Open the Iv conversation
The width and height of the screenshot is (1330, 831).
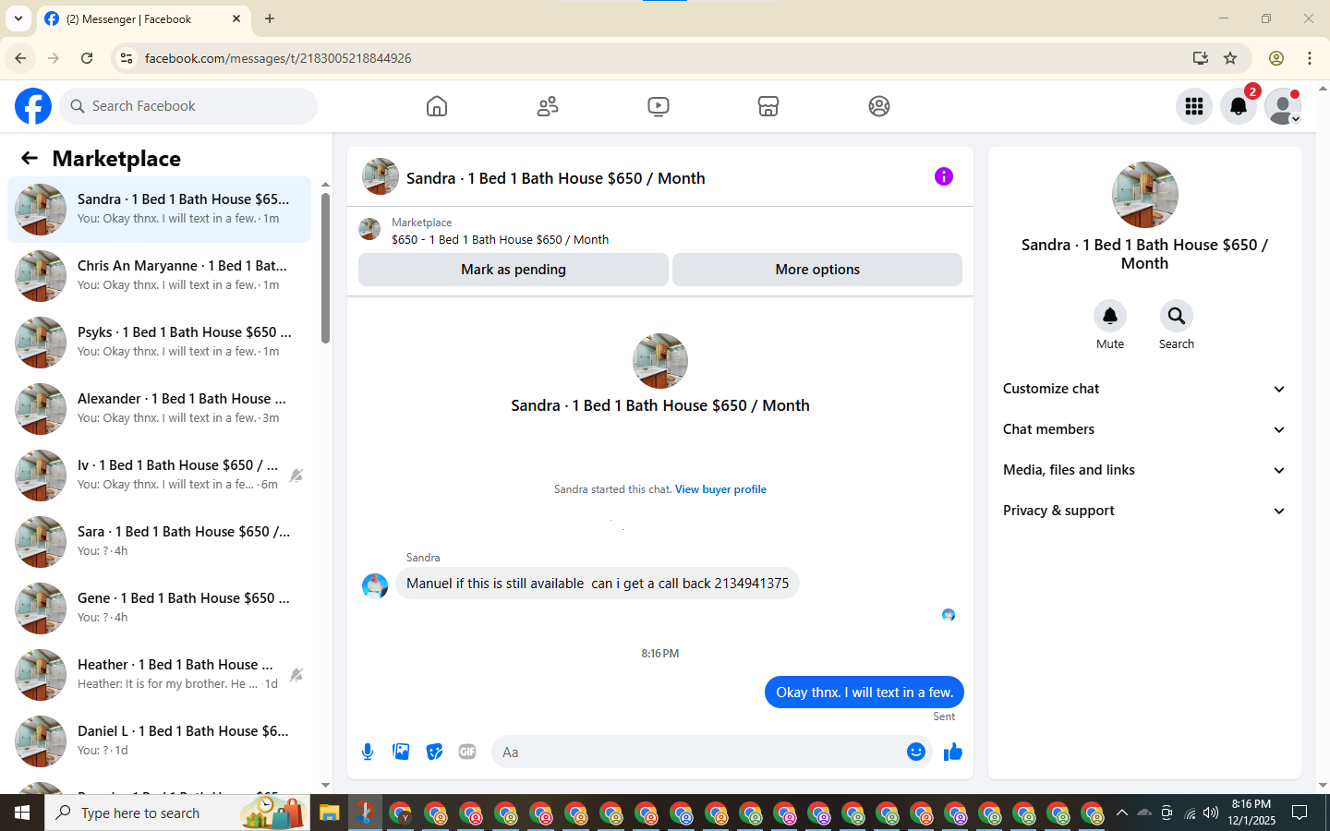[159, 476]
